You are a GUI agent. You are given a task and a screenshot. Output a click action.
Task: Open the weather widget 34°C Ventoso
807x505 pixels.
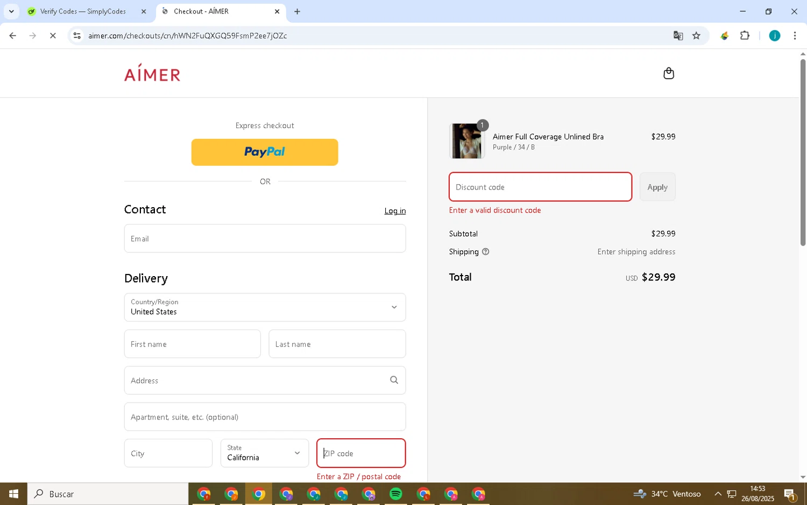(x=667, y=494)
